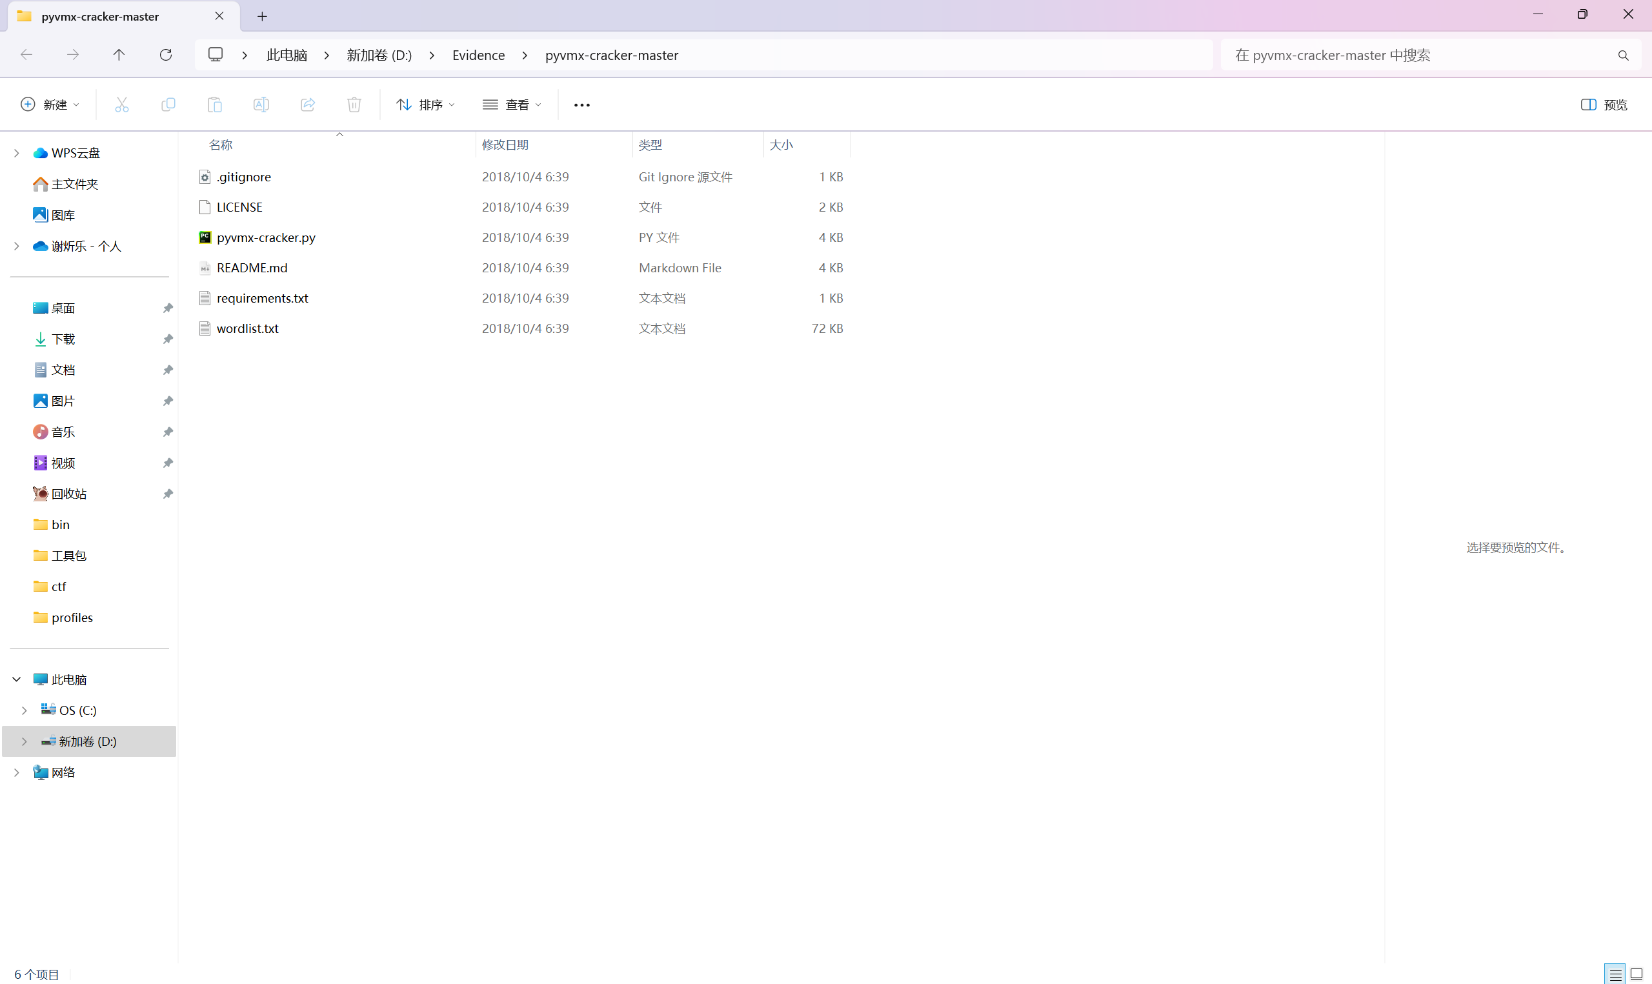This screenshot has height=984, width=1652.
Task: Click the Refresh button near address bar
Action: coord(166,55)
